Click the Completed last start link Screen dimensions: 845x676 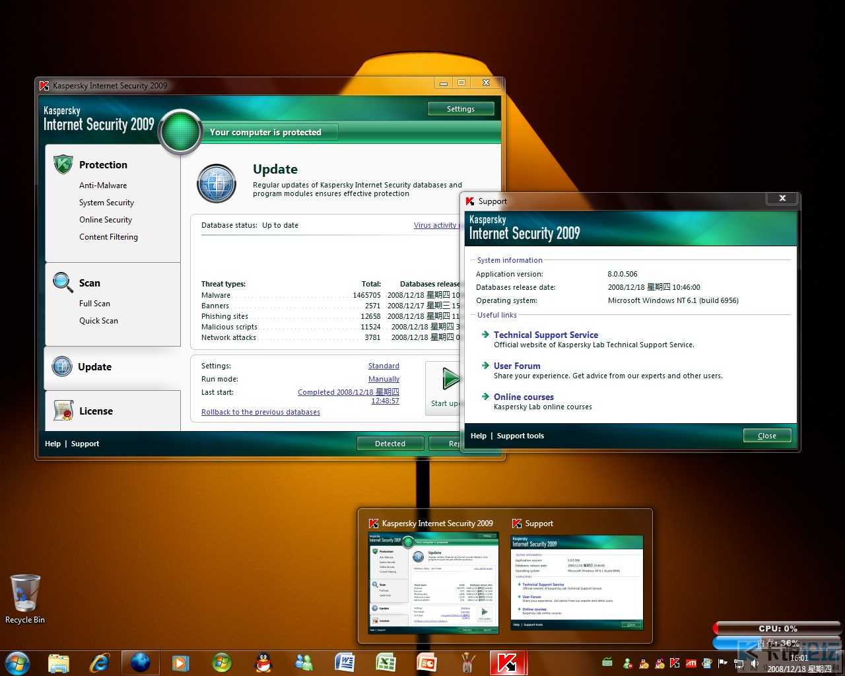click(349, 396)
